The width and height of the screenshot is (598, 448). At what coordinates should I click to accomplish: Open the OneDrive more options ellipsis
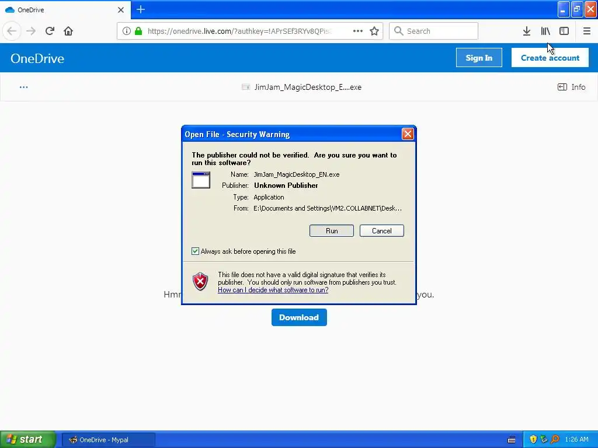click(23, 87)
